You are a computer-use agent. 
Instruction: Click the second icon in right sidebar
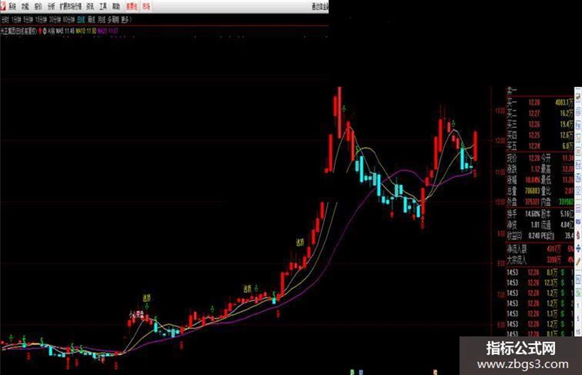click(578, 111)
